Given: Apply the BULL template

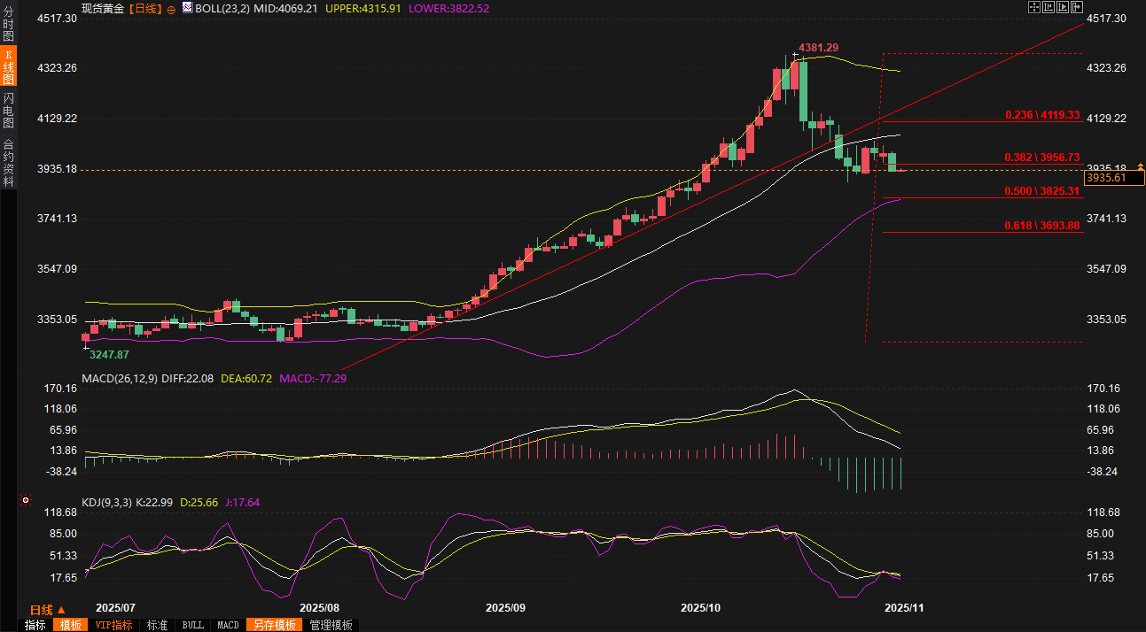Looking at the screenshot, I should click(x=192, y=625).
